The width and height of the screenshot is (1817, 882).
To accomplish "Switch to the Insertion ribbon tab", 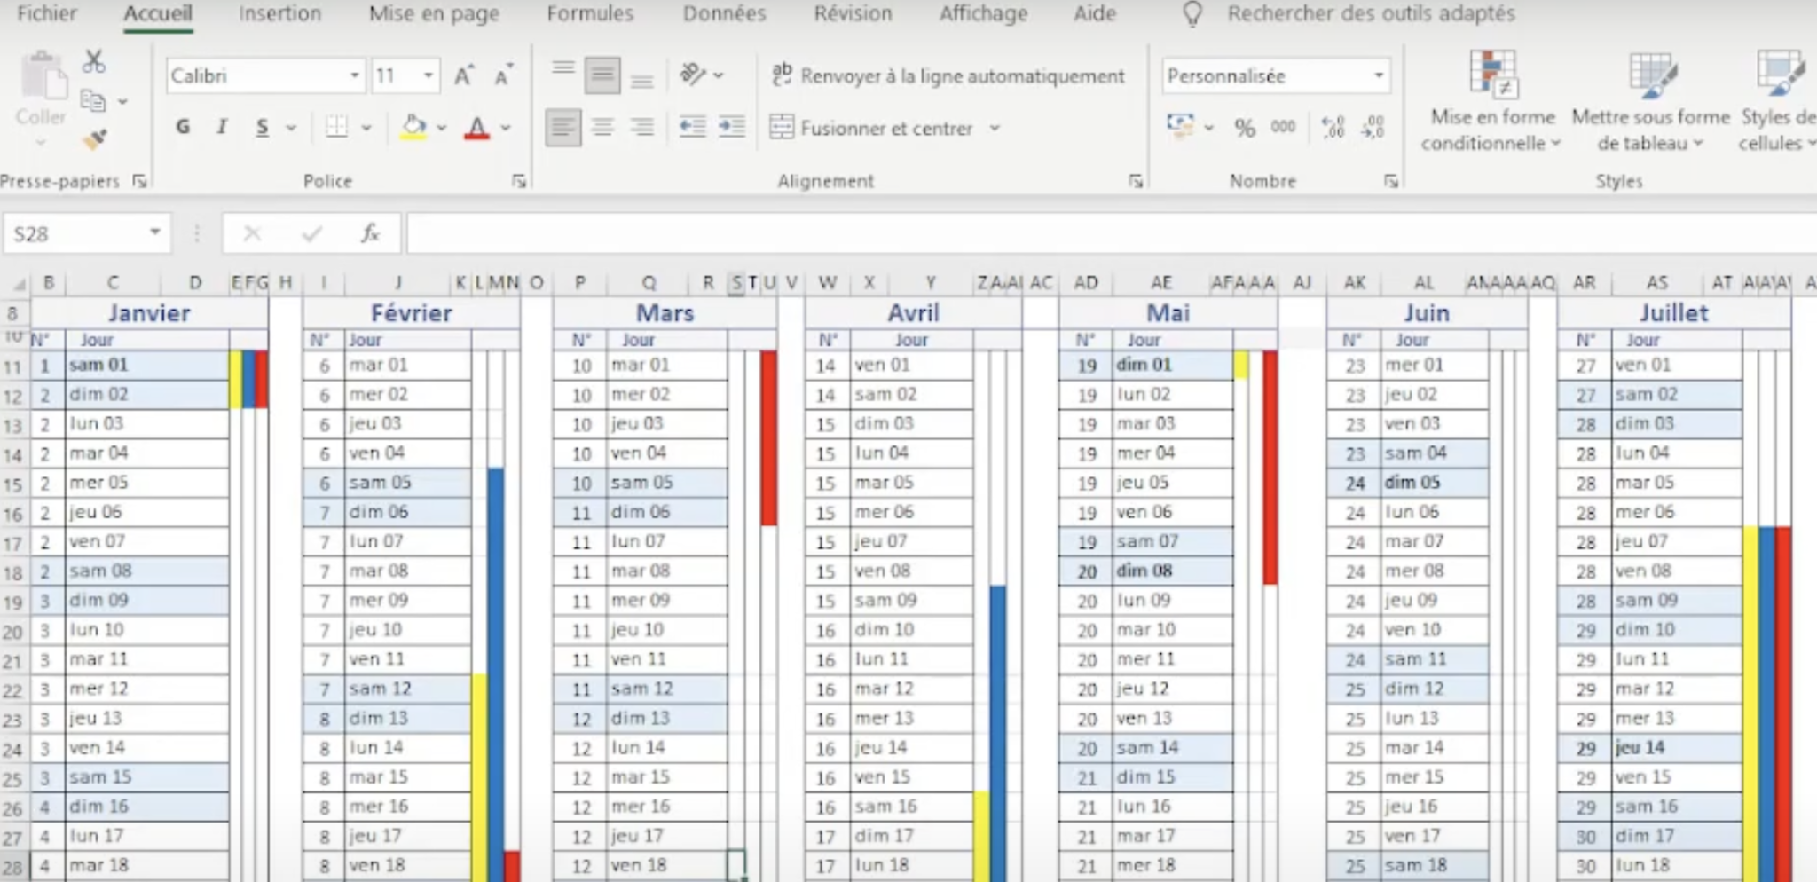I will 279,13.
